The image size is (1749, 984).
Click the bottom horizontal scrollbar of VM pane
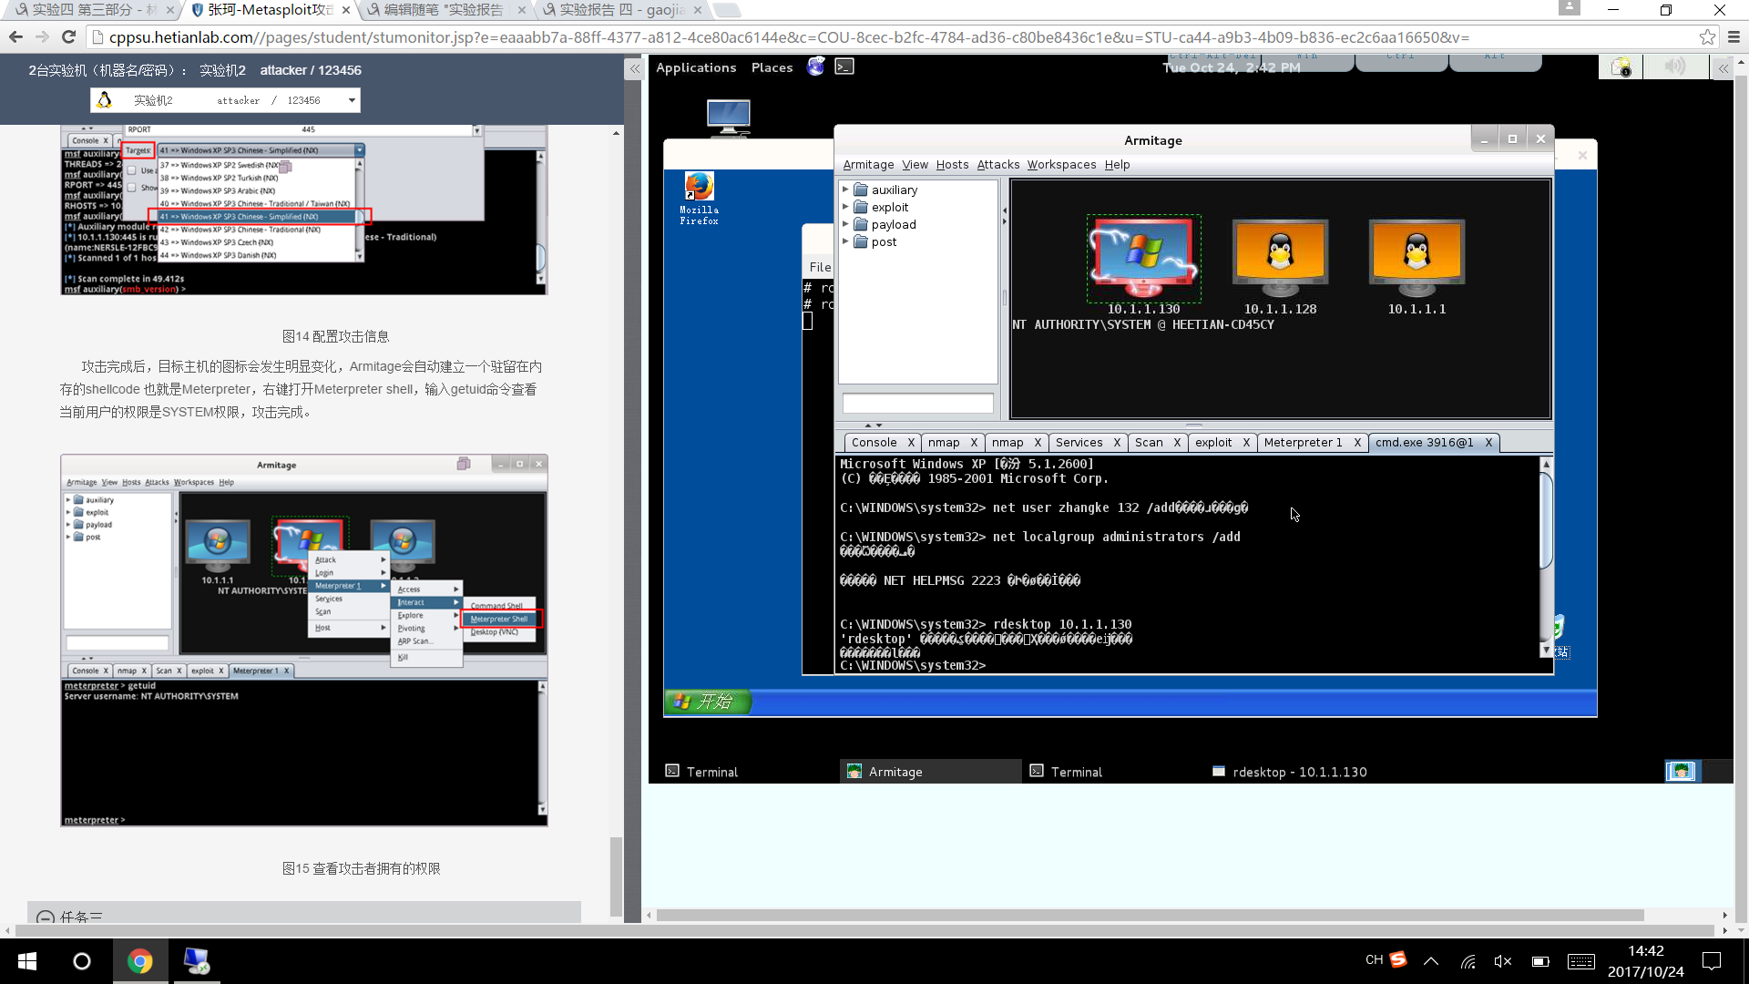[x=1151, y=915]
